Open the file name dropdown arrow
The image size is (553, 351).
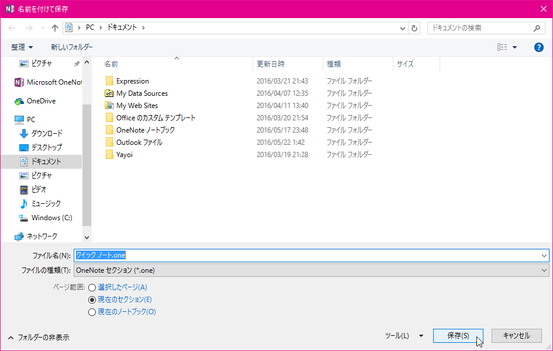coord(544,255)
